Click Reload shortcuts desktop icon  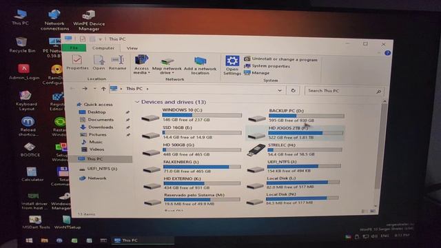(28, 127)
